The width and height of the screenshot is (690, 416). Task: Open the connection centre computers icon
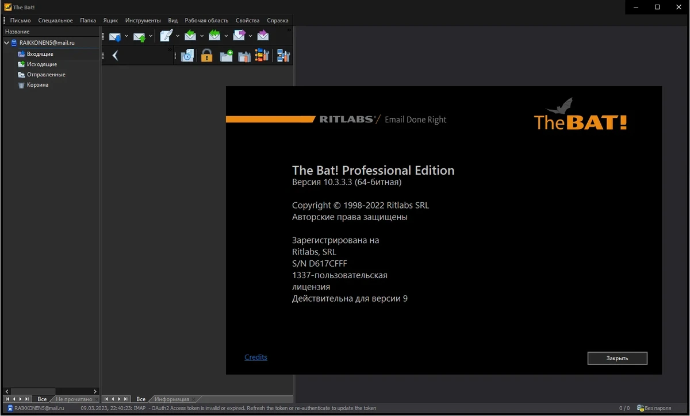click(x=283, y=56)
